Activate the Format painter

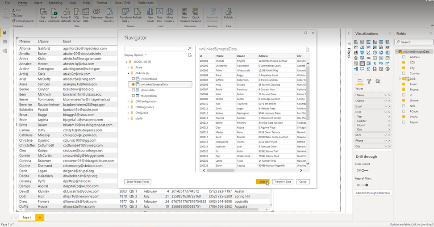23,21
